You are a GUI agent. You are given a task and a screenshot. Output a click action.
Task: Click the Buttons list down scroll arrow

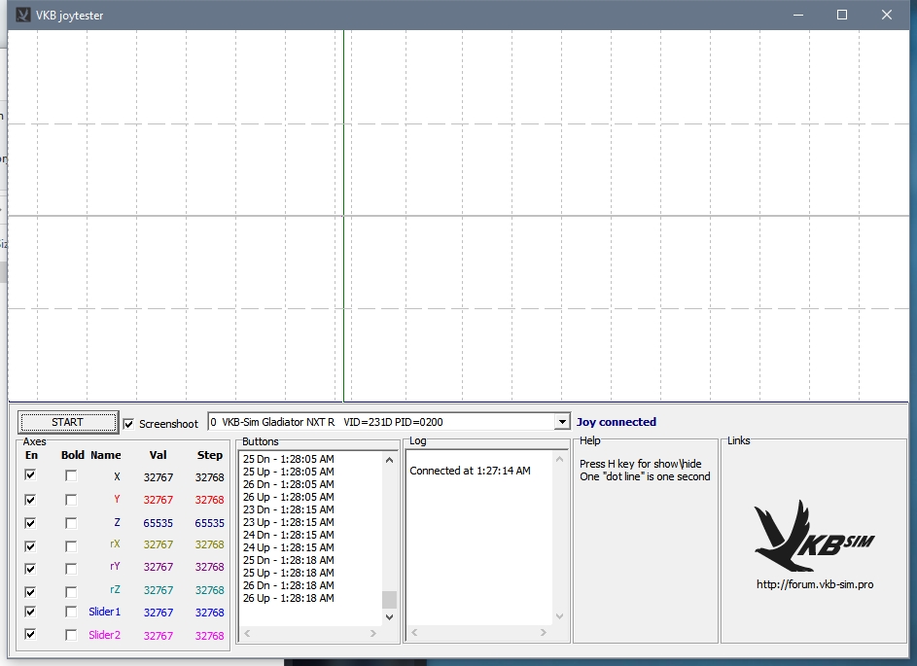[x=389, y=616]
